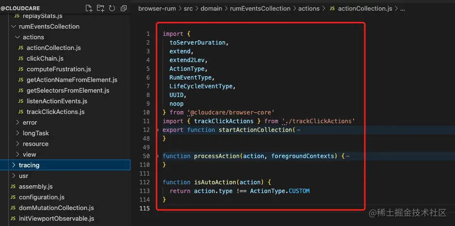This screenshot has height=226, width=455.
Task: Click the JS icon in the breadcrumb before actionCollection.js
Action: pos(333,9)
